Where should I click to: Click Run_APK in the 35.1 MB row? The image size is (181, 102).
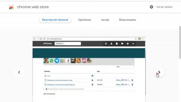(x=120, y=80)
